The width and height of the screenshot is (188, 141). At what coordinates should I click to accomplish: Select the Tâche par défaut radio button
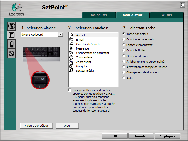124,34
